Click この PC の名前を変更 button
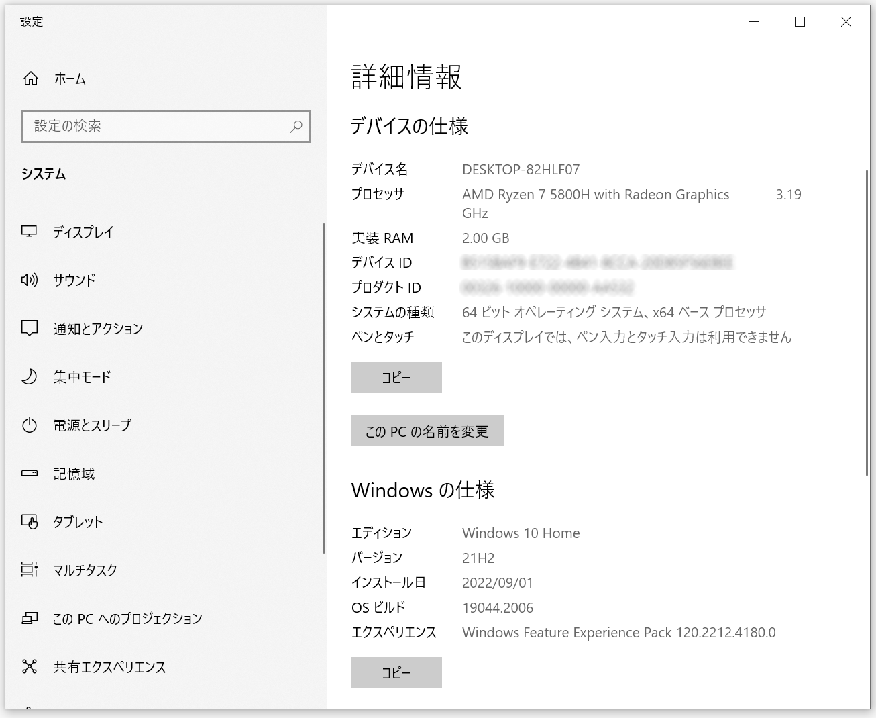Viewport: 876px width, 718px height. click(427, 431)
